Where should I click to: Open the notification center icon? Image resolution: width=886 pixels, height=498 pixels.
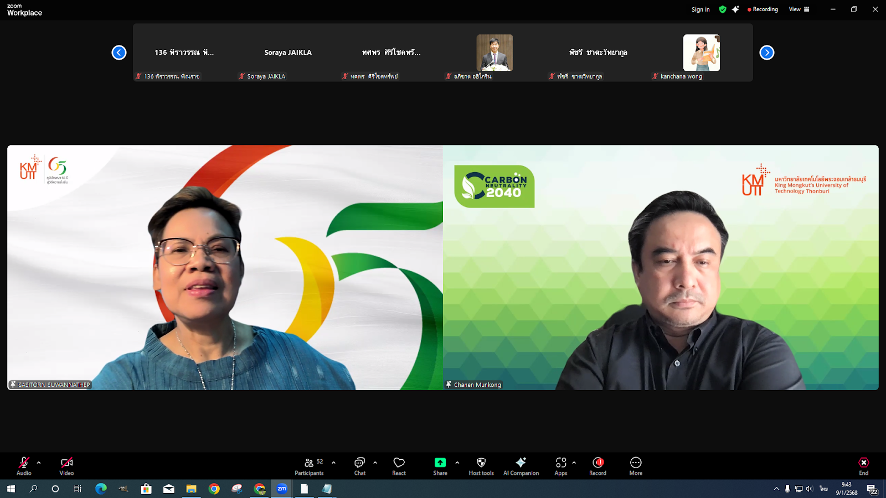tap(872, 489)
